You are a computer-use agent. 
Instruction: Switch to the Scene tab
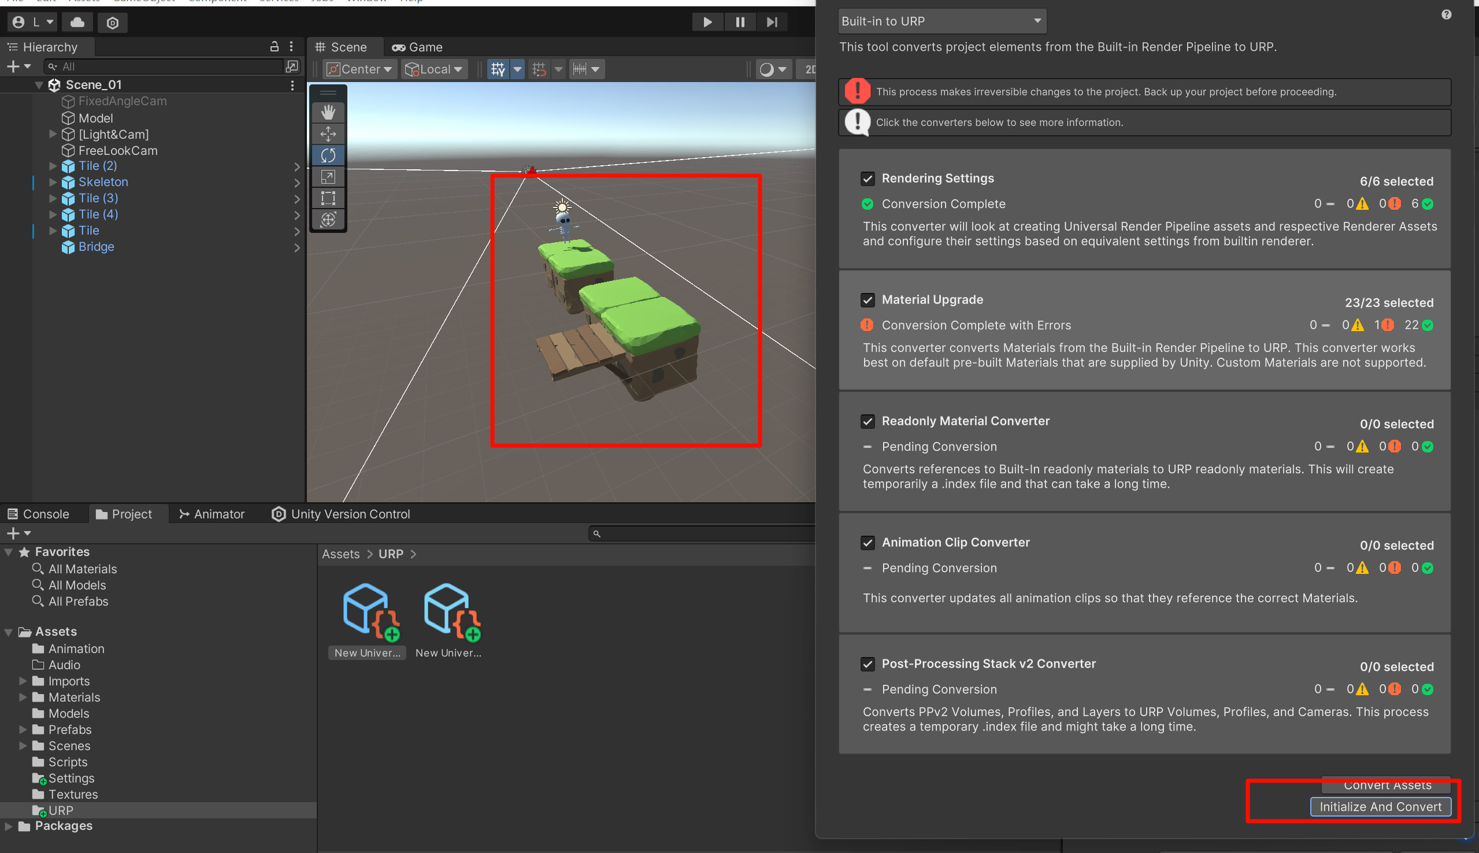click(341, 47)
